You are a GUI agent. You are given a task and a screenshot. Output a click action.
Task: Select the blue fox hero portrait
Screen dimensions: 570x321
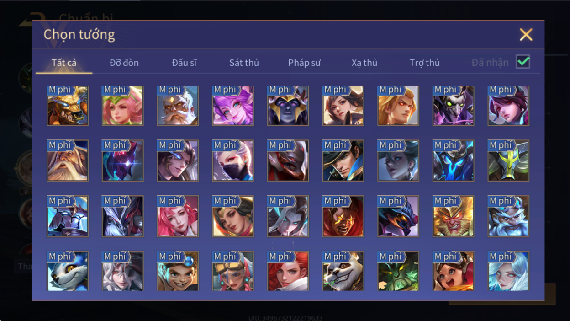click(68, 271)
